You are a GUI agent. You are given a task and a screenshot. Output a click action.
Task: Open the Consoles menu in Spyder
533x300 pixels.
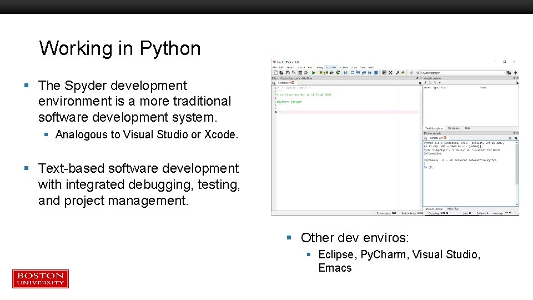tap(331, 67)
